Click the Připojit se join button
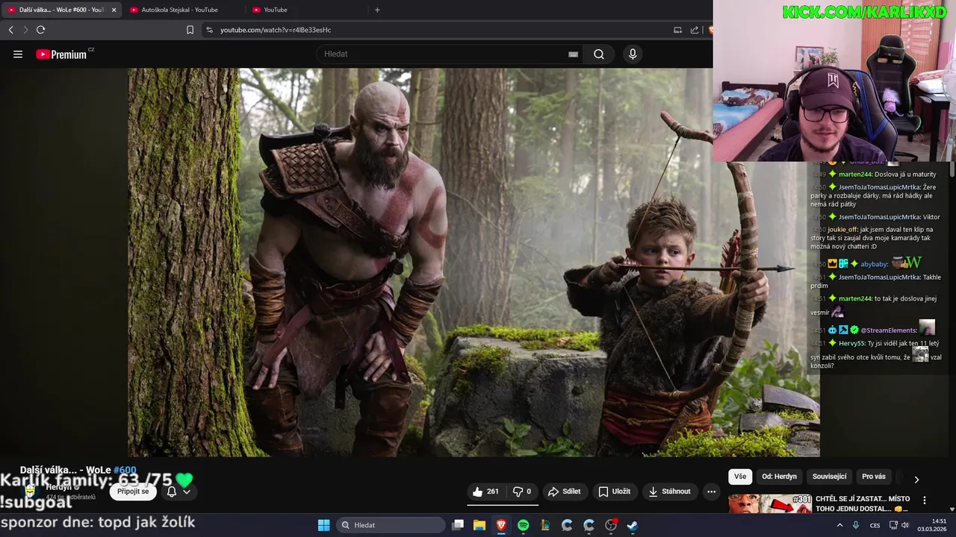Screen dimensions: 956x537 click(133, 492)
